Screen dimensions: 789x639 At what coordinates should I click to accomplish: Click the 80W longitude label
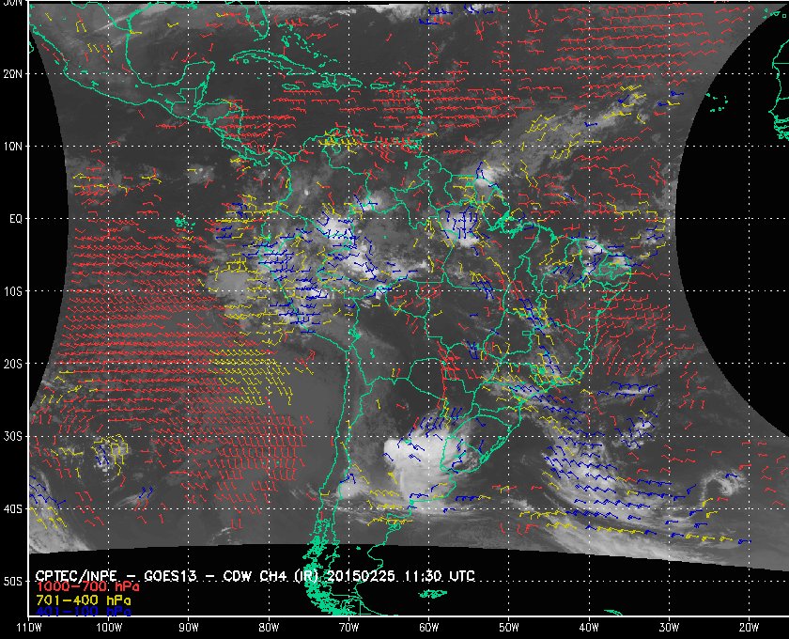[269, 627]
